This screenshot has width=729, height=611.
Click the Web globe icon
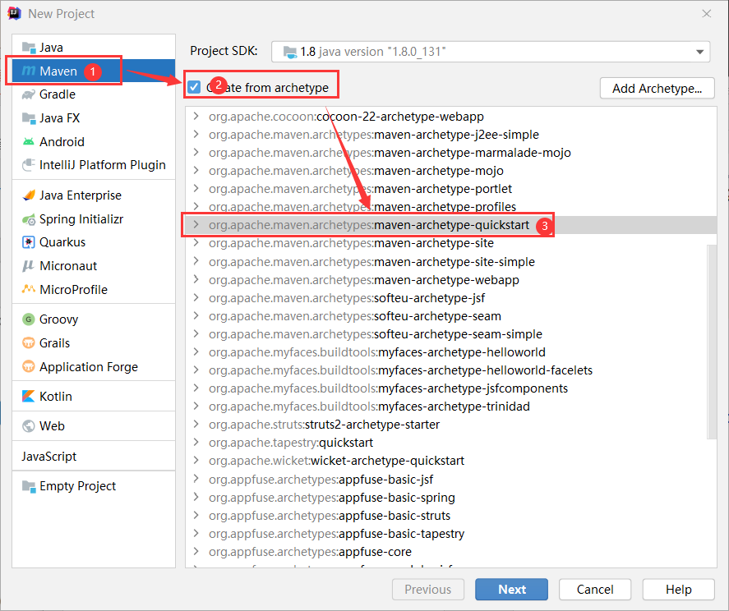pyautogui.click(x=29, y=425)
